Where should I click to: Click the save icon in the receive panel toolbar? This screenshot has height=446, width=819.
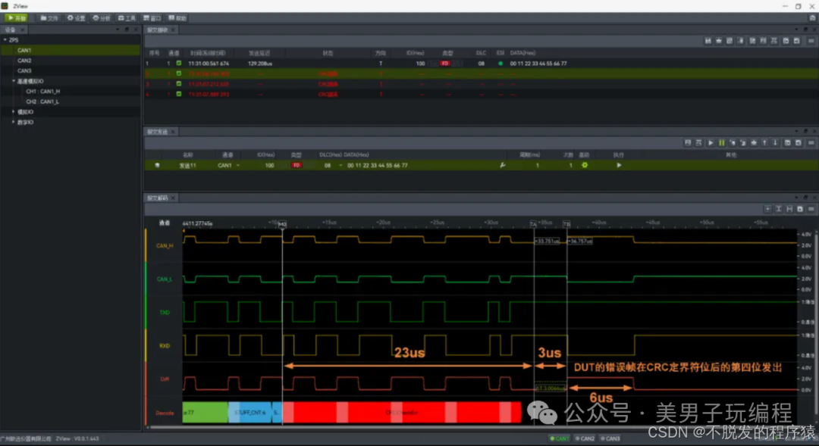(708, 41)
